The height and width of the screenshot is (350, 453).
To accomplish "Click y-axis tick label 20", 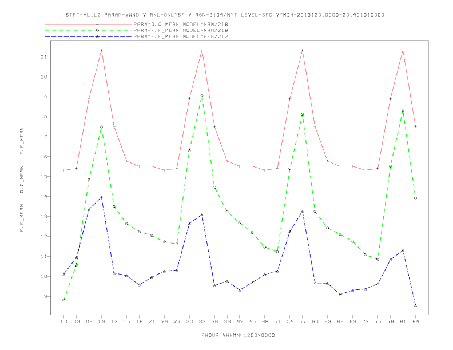I will click(x=43, y=77).
